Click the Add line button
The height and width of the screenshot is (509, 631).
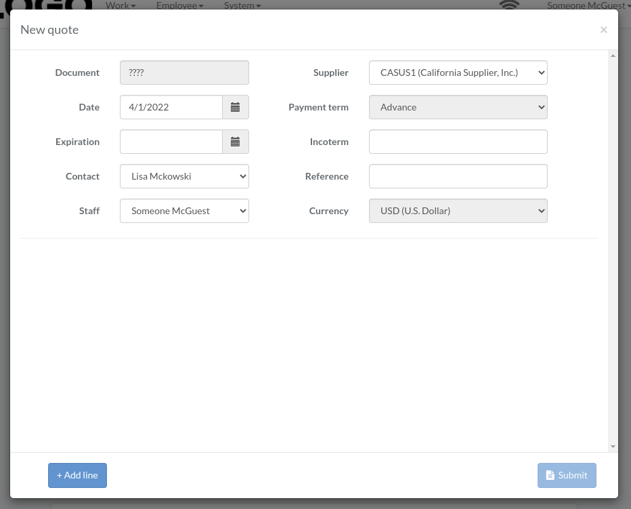pos(77,476)
